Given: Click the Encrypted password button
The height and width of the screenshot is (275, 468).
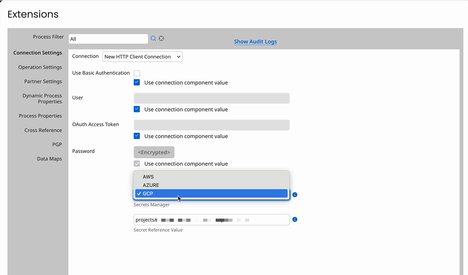Looking at the screenshot, I should point(154,152).
